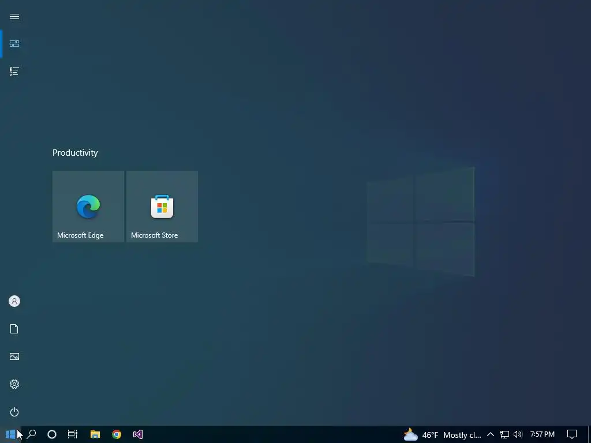Launch Google Chrome from the taskbar

(x=117, y=434)
